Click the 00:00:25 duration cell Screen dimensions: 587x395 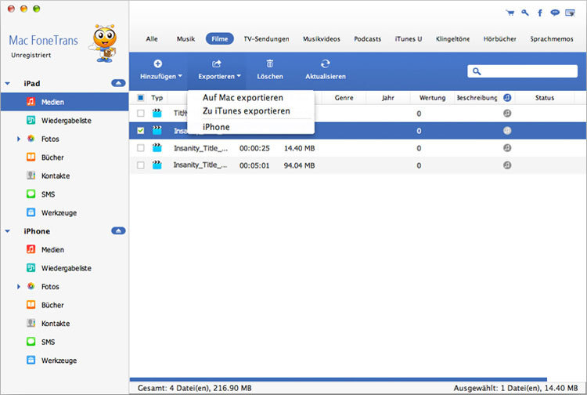pos(254,148)
